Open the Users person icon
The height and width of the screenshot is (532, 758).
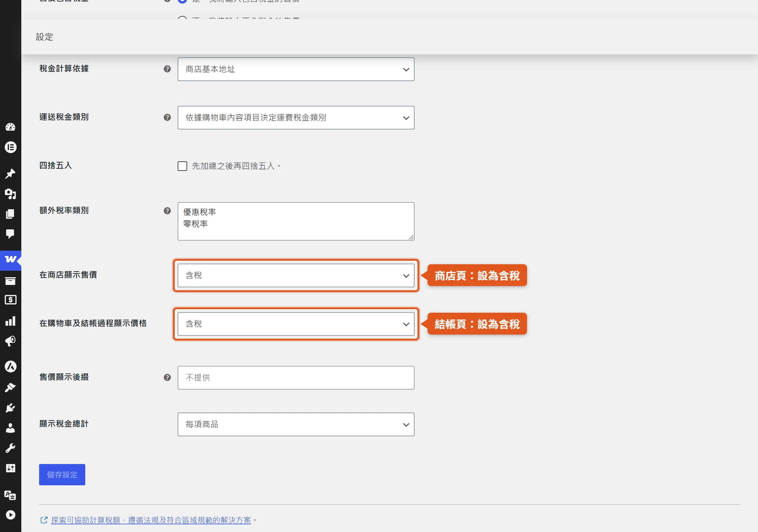pos(10,428)
